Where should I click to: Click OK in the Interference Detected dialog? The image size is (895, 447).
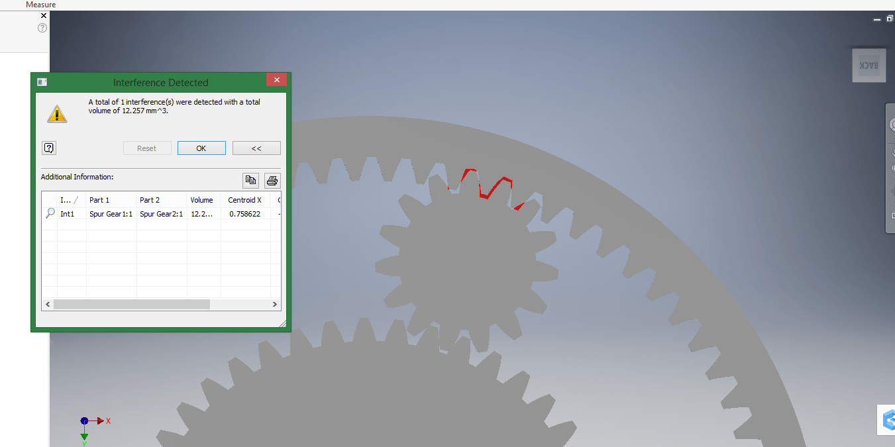[x=201, y=148]
